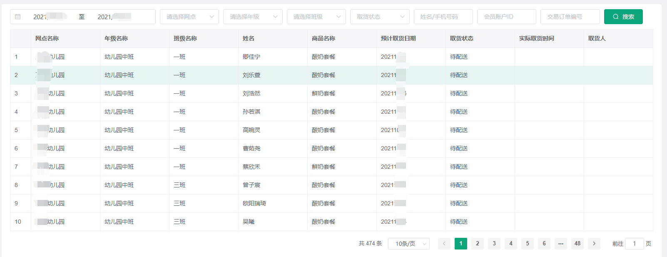Change page size via 10条/页 dropdown
This screenshot has width=667, height=257.
(408, 244)
